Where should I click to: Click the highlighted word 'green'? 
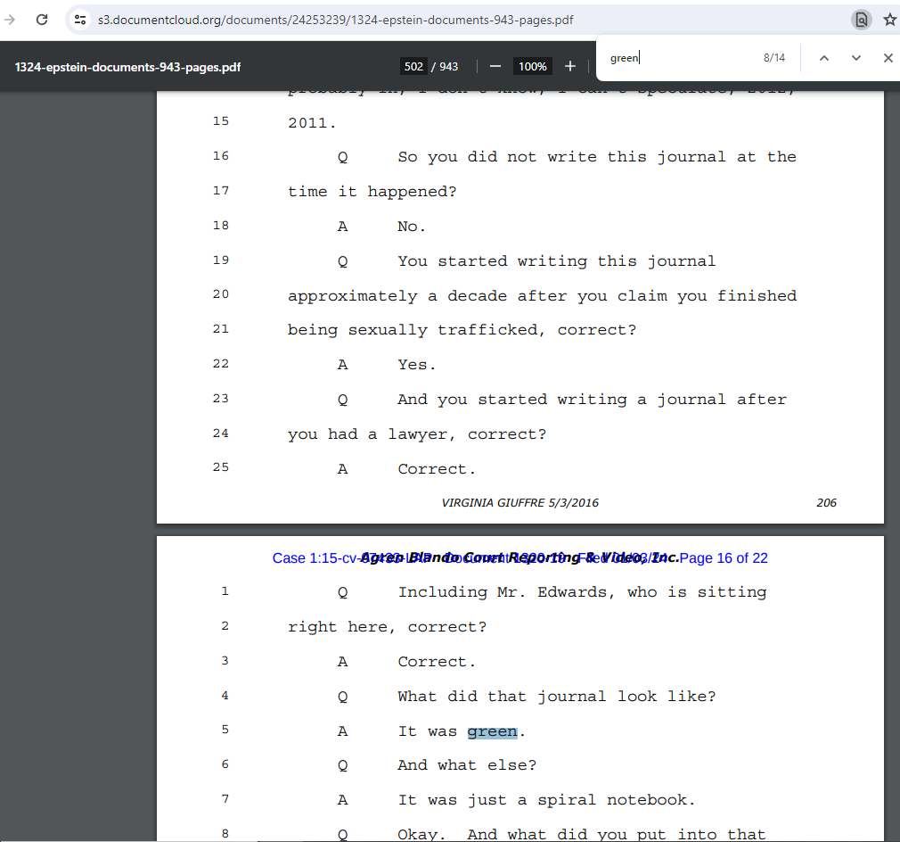[493, 731]
